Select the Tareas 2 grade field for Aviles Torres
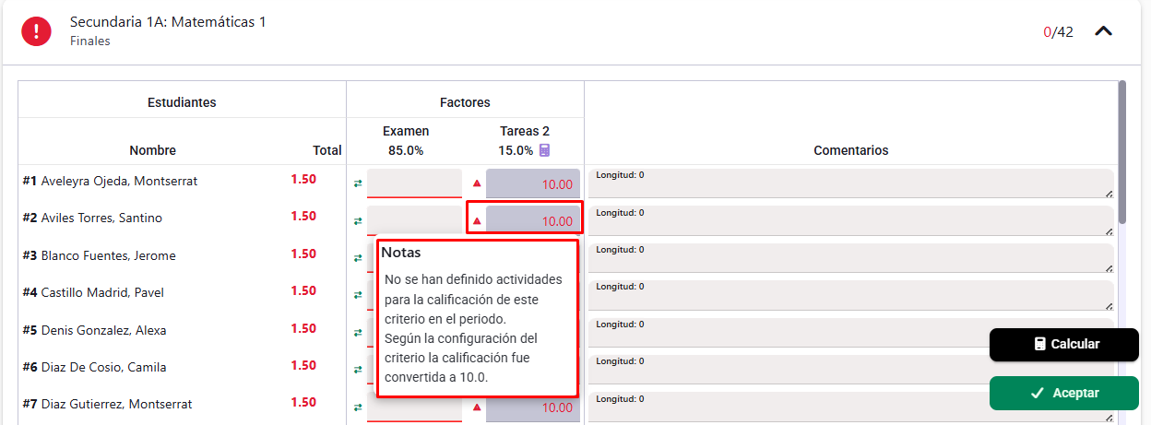1151x425 pixels. [x=533, y=220]
